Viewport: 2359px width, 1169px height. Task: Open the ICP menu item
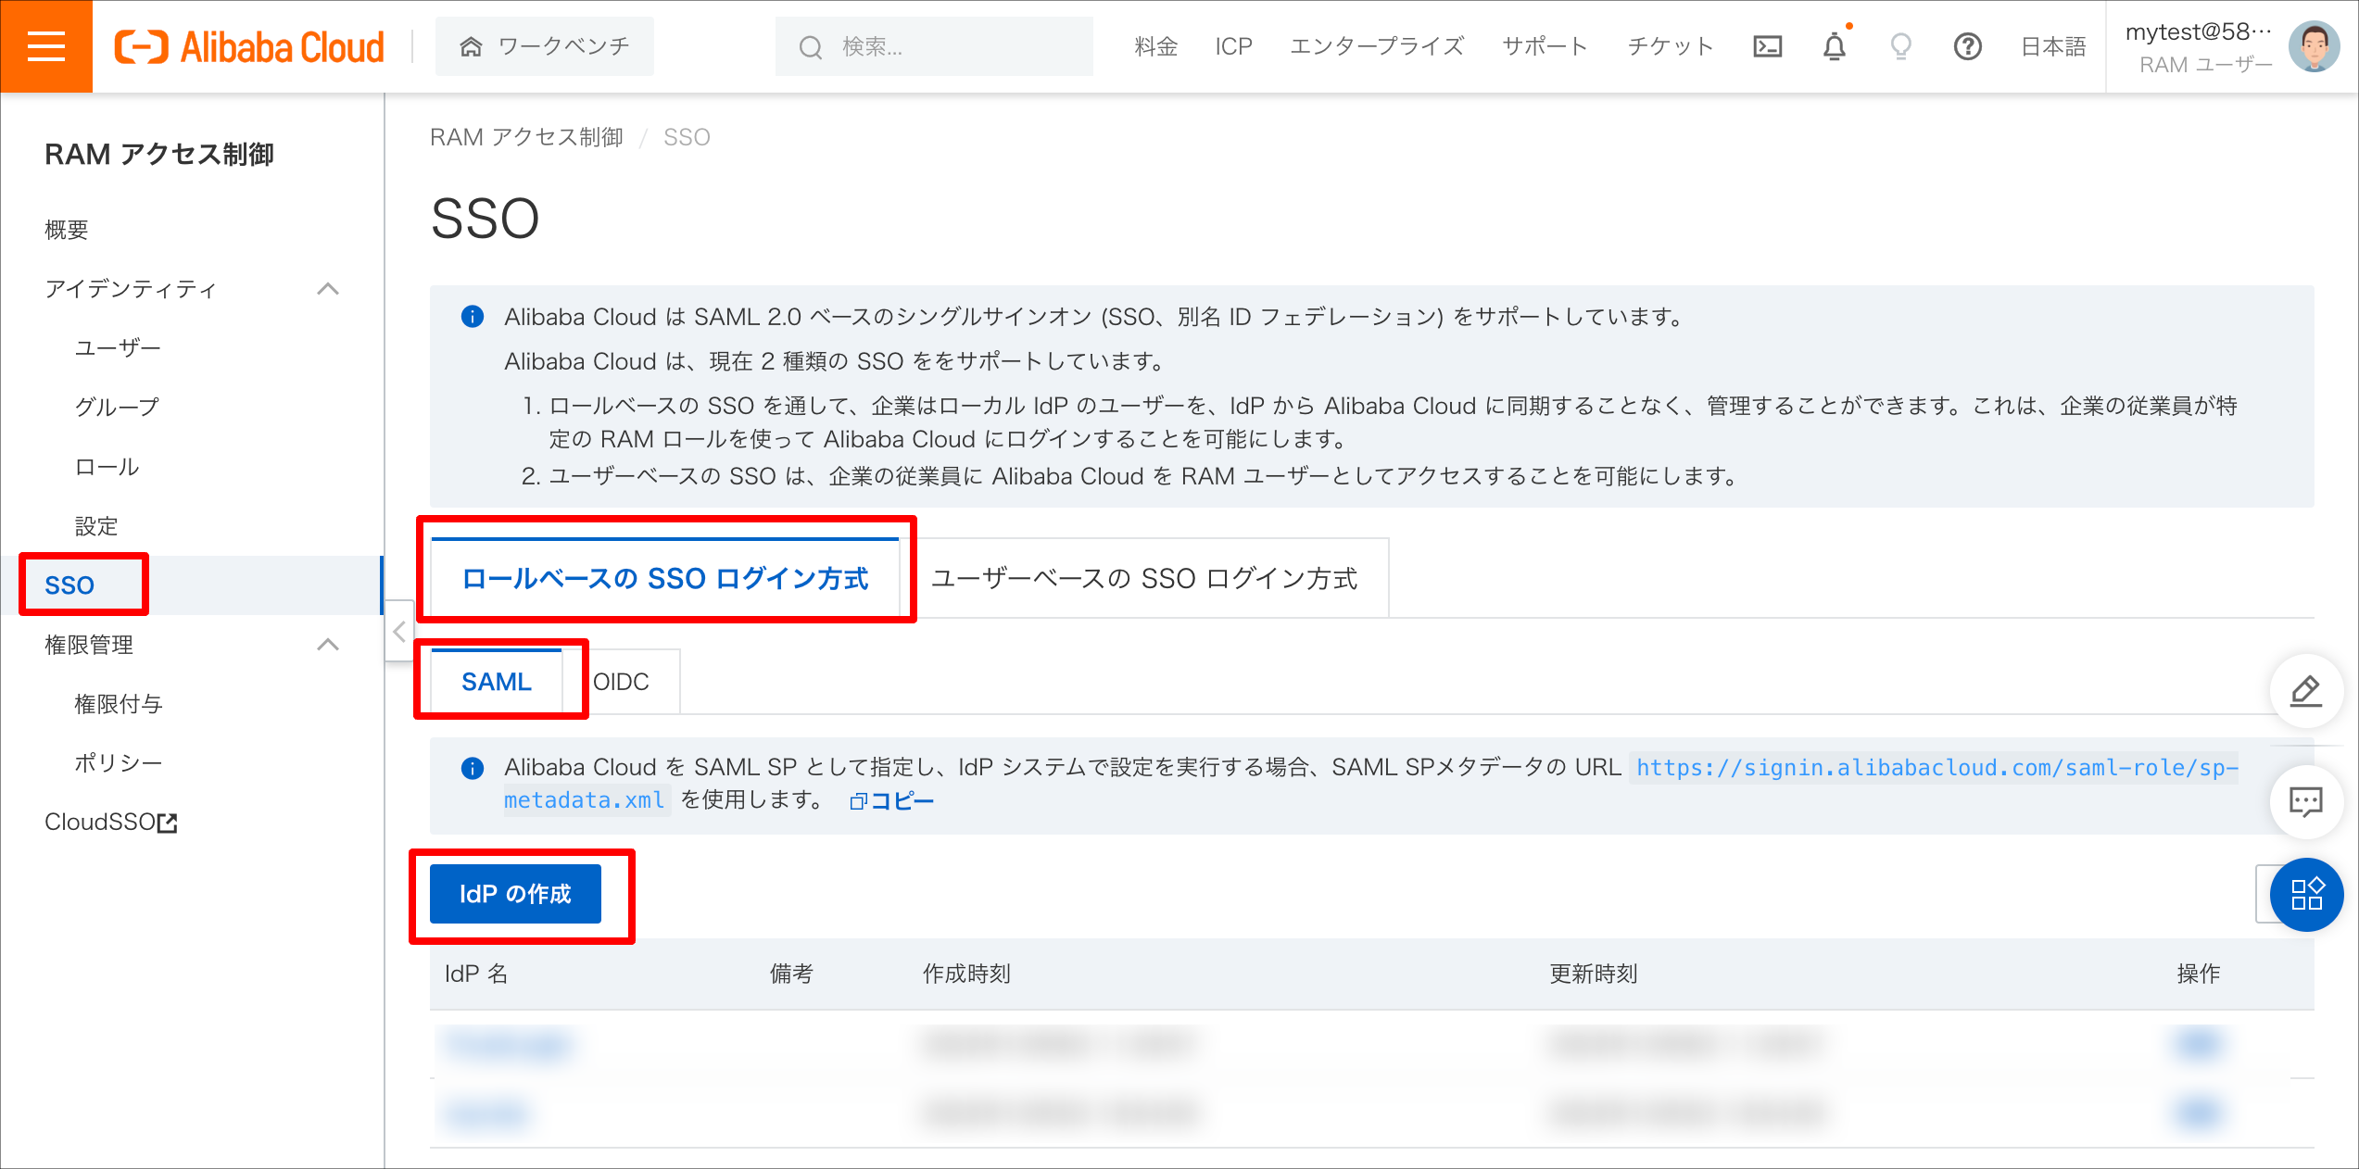(1233, 46)
